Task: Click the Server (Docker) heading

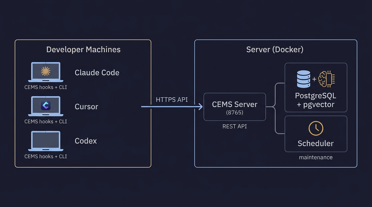Action: click(x=275, y=50)
